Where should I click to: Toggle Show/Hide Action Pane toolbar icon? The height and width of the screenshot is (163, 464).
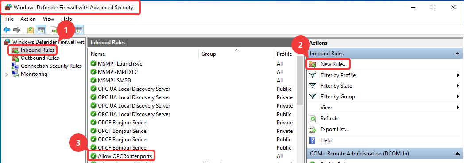79,30
